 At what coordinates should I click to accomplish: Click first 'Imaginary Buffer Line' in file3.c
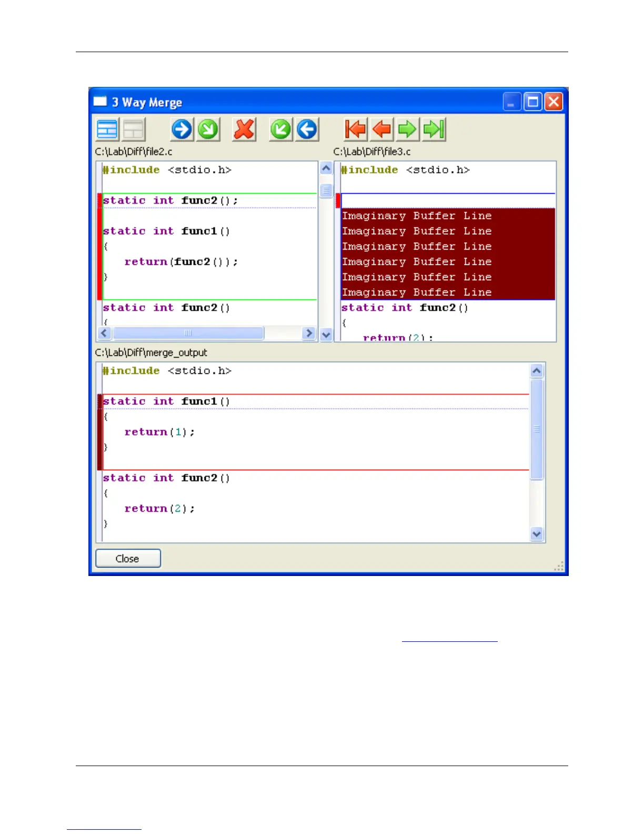point(417,216)
